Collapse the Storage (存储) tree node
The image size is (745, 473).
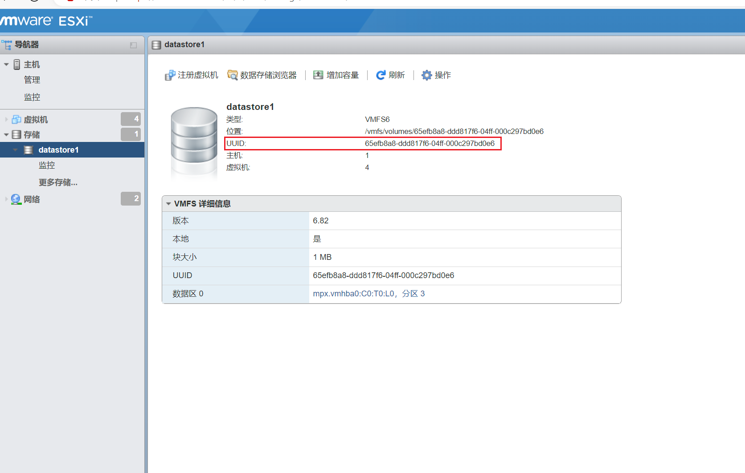[6, 134]
